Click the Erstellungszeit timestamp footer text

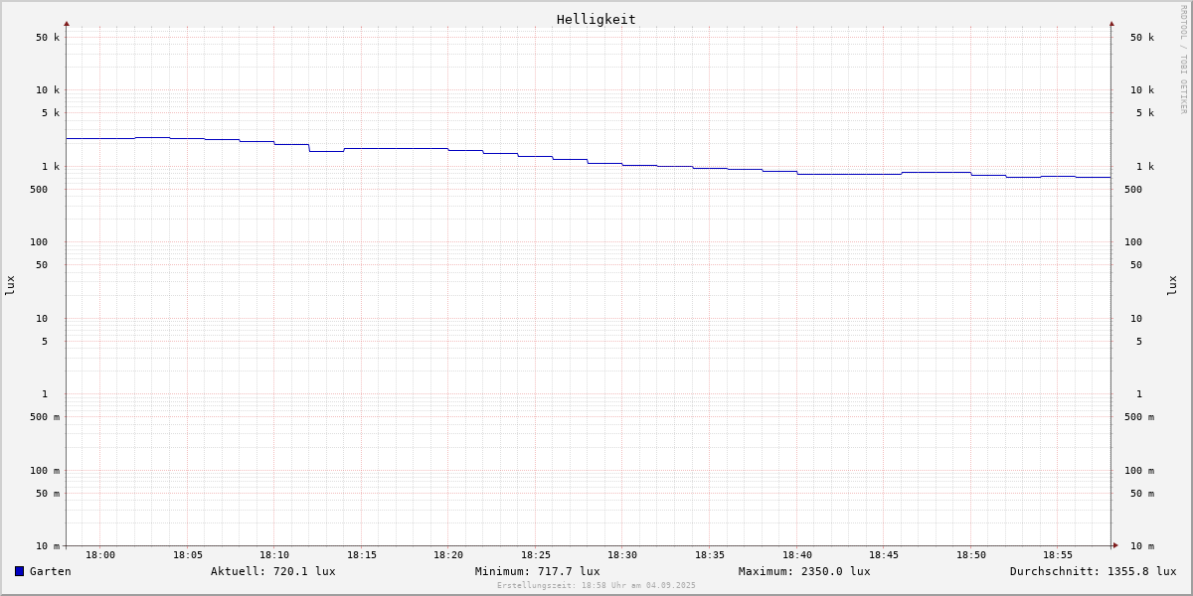pos(596,586)
